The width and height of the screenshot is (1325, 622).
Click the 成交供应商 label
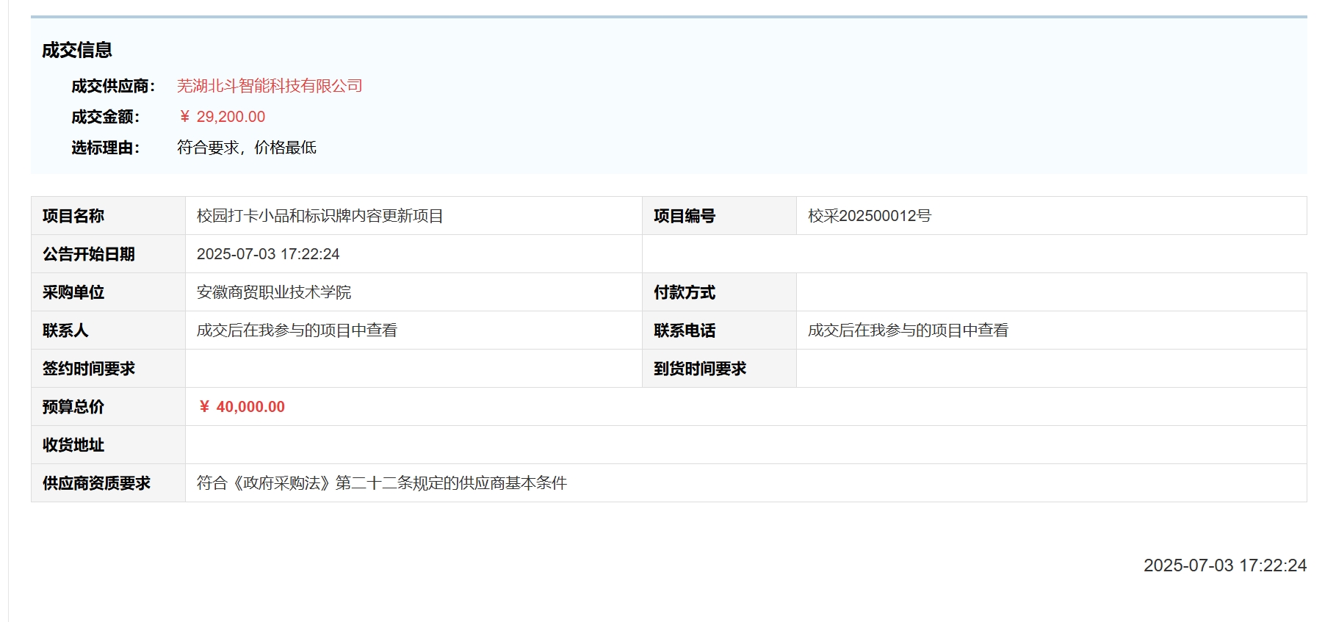click(112, 86)
